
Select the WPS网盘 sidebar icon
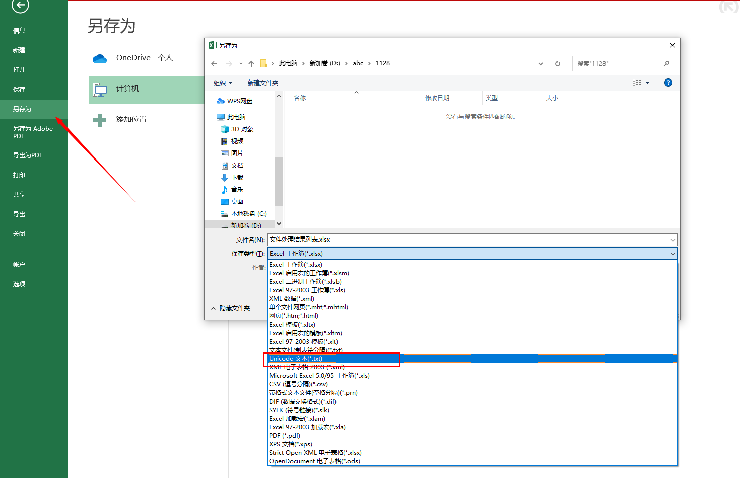[221, 101]
